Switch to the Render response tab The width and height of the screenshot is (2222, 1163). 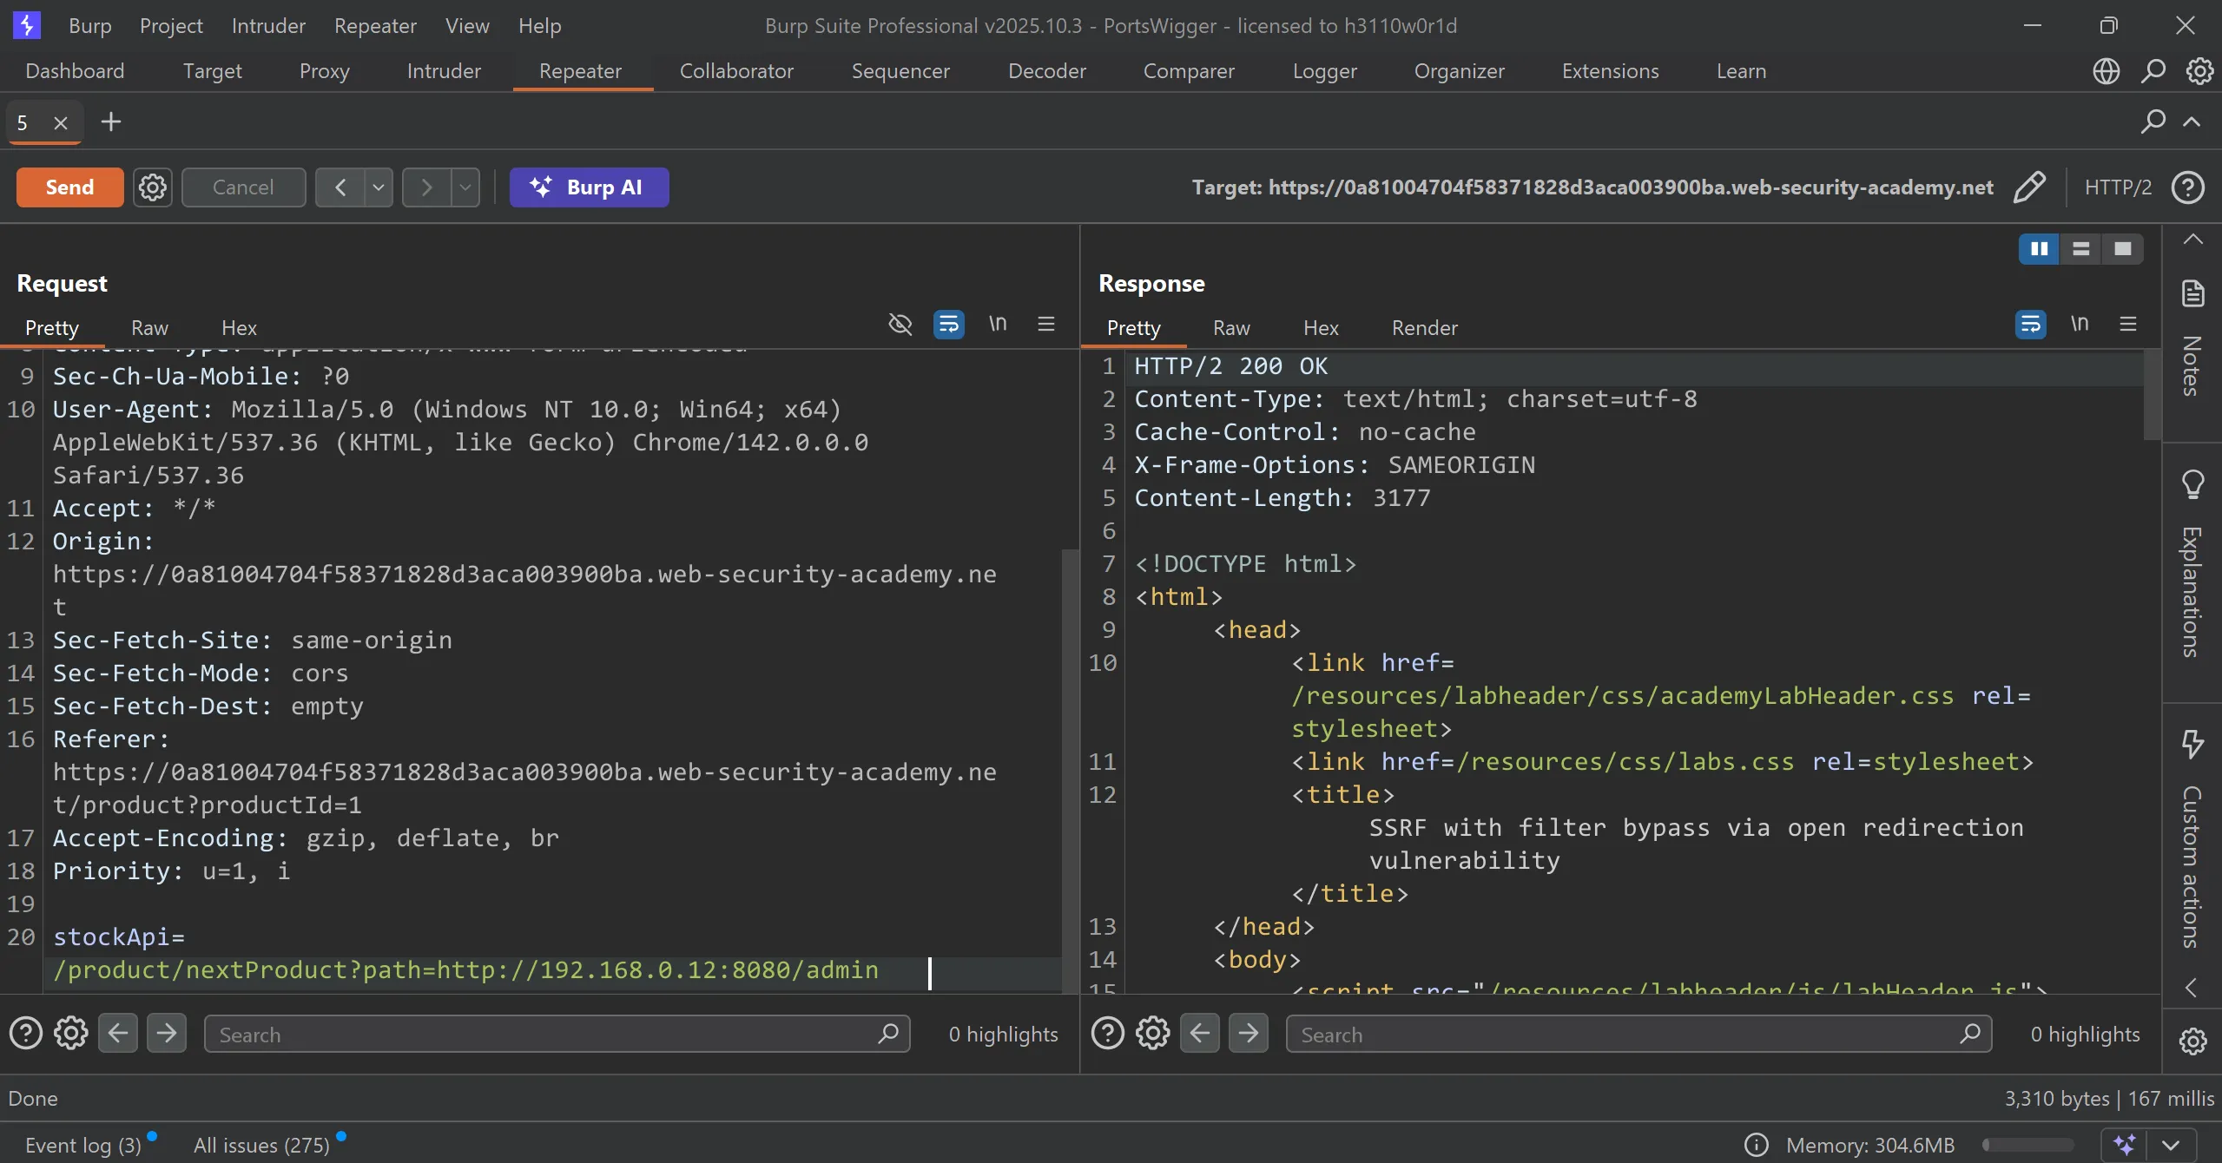tap(1424, 328)
